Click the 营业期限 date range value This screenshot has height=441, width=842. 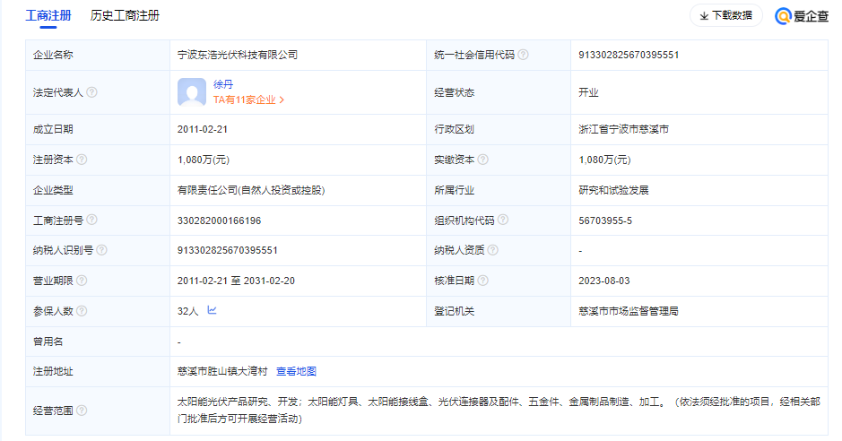click(x=236, y=281)
